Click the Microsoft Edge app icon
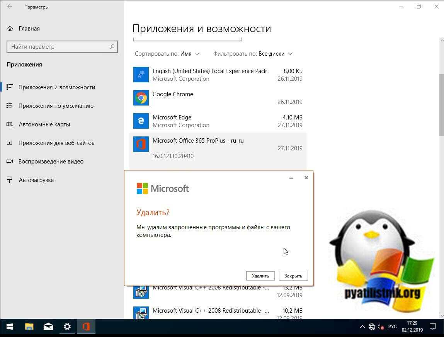Image resolution: width=444 pixels, height=337 pixels. [x=141, y=121]
